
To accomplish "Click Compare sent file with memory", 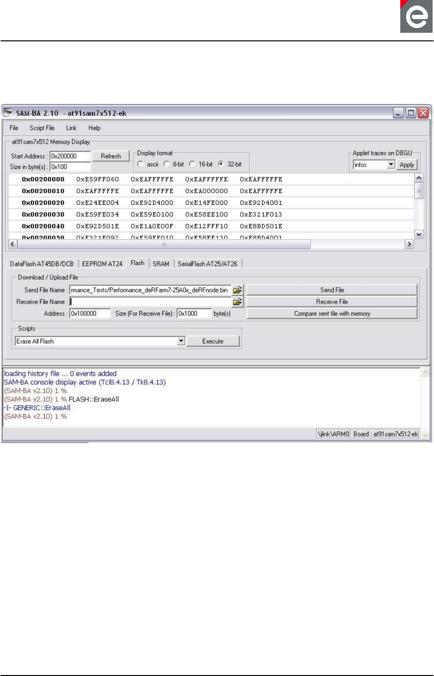I will click(332, 314).
